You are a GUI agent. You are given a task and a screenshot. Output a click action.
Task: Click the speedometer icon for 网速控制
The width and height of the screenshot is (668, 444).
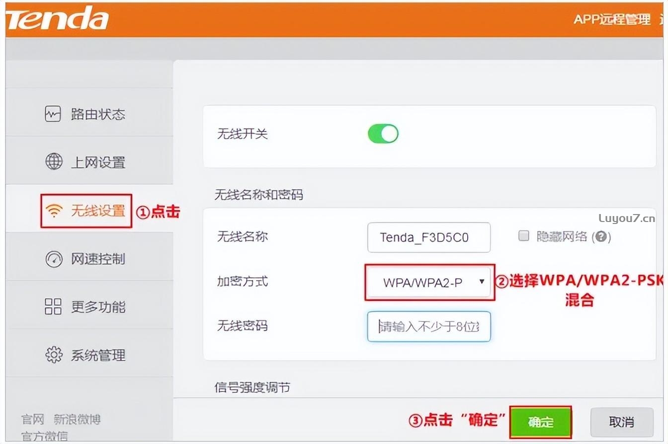click(x=54, y=259)
